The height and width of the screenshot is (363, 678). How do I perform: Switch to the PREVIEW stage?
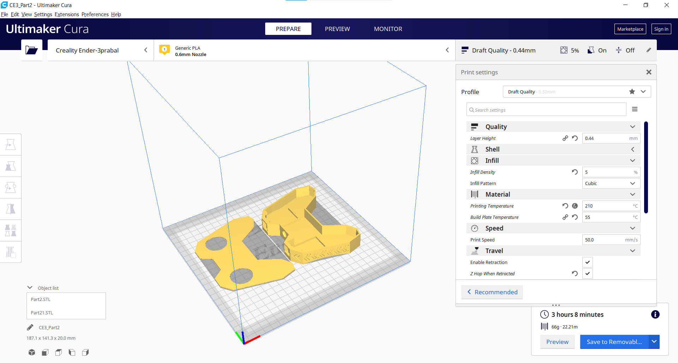pos(337,29)
